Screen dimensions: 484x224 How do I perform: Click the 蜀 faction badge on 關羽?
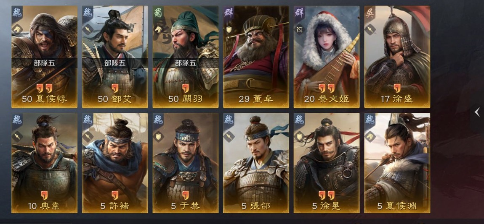tap(158, 12)
